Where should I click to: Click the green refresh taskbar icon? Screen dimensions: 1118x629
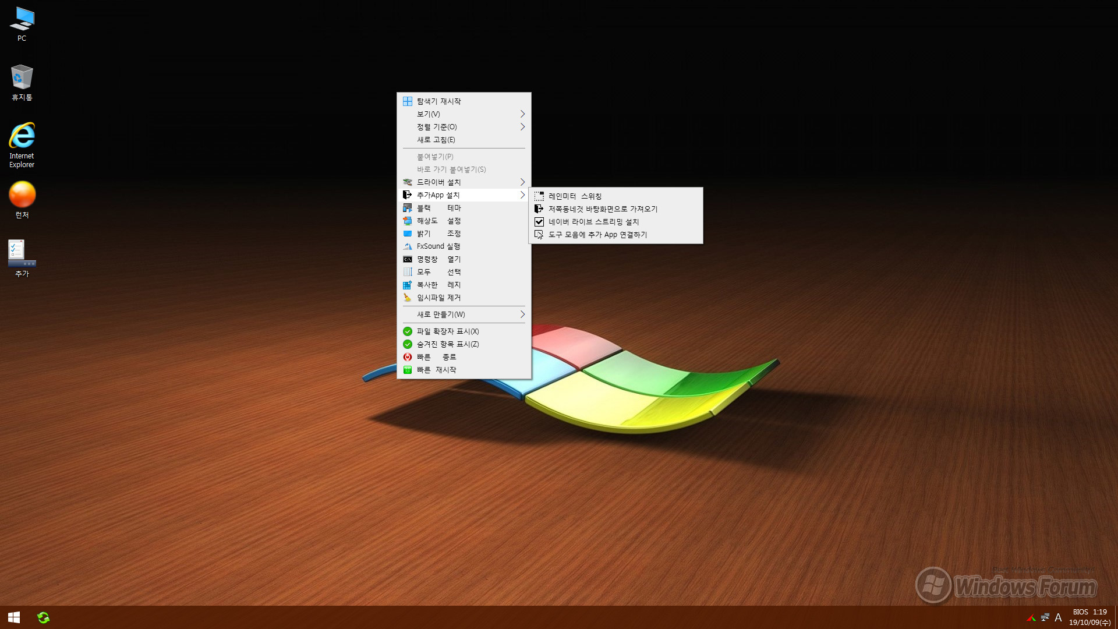coord(43,617)
